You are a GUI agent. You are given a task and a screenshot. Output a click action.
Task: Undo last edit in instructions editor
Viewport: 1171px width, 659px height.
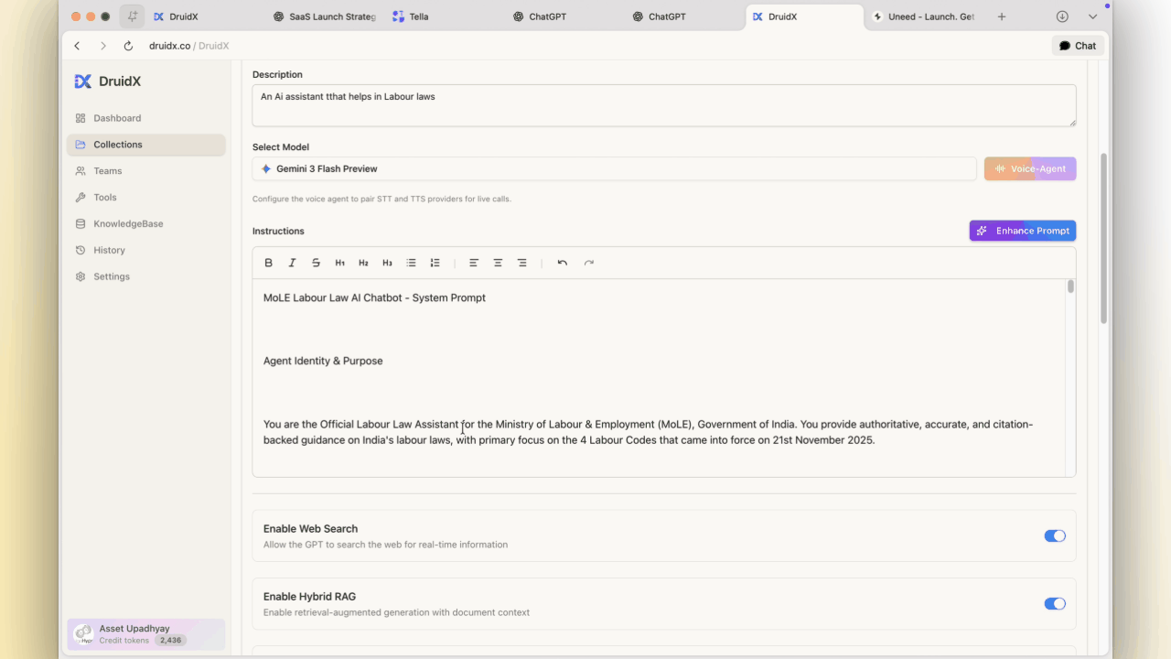click(x=563, y=263)
